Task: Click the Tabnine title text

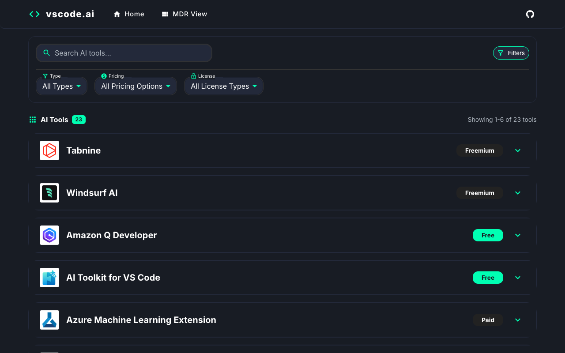Action: coord(83,150)
